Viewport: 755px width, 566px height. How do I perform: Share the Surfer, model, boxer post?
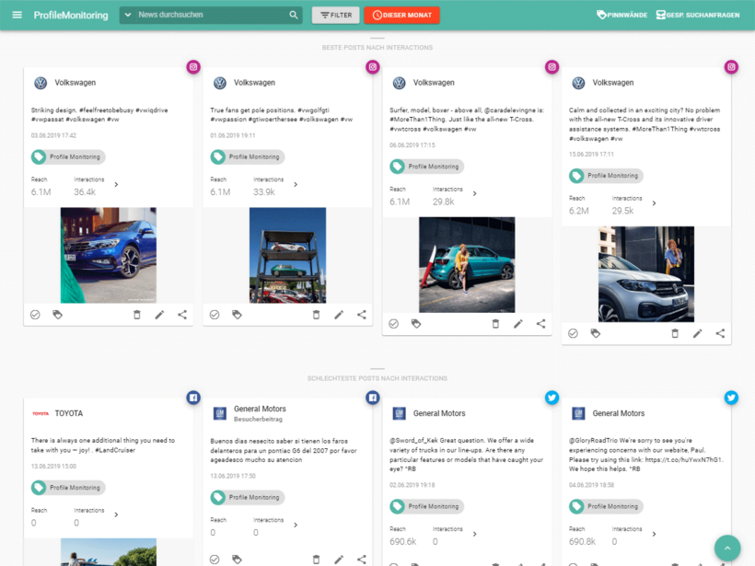coord(540,324)
